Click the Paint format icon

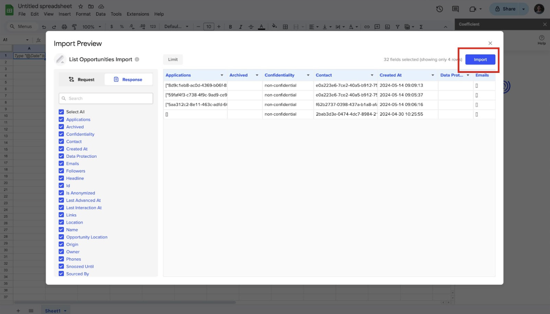tap(74, 27)
